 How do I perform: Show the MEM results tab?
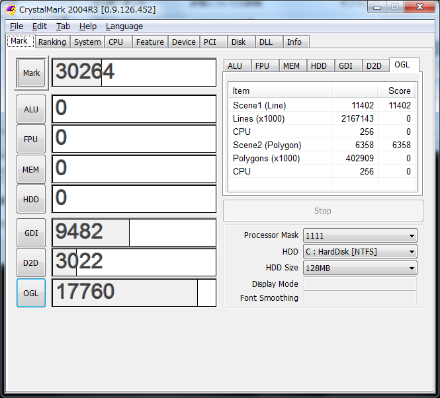(x=292, y=65)
